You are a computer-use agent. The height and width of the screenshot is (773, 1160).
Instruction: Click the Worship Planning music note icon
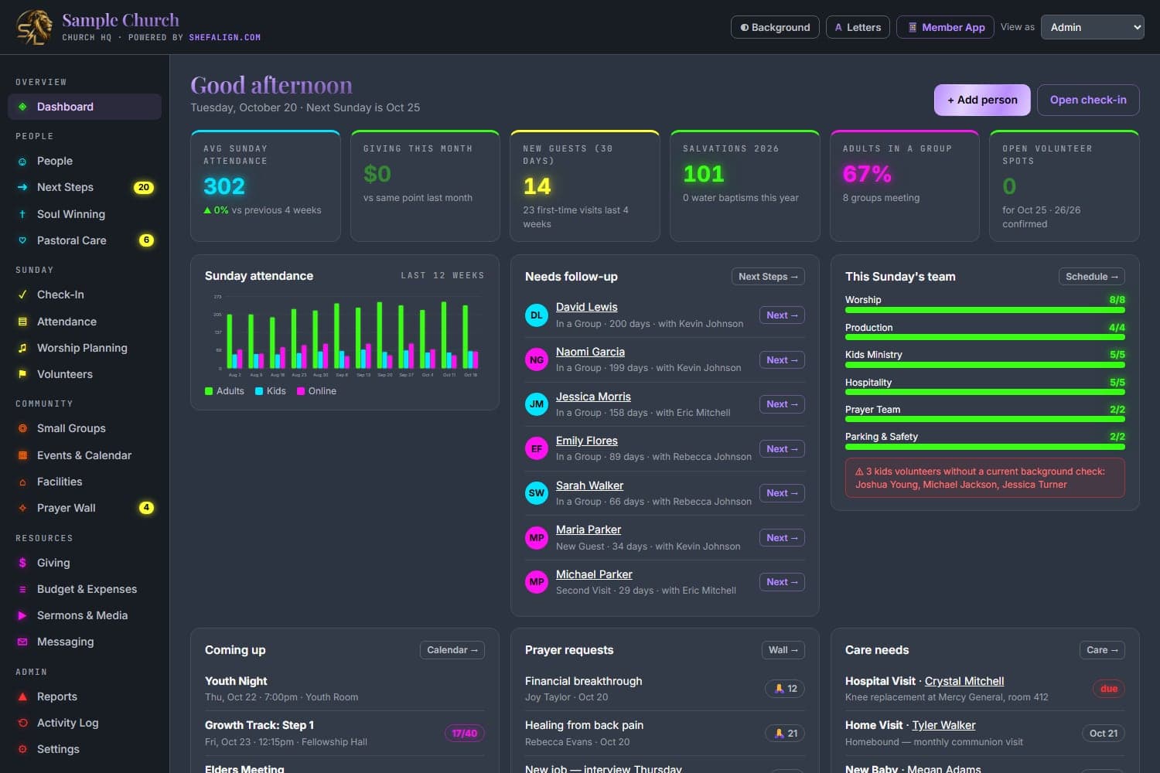coord(22,348)
